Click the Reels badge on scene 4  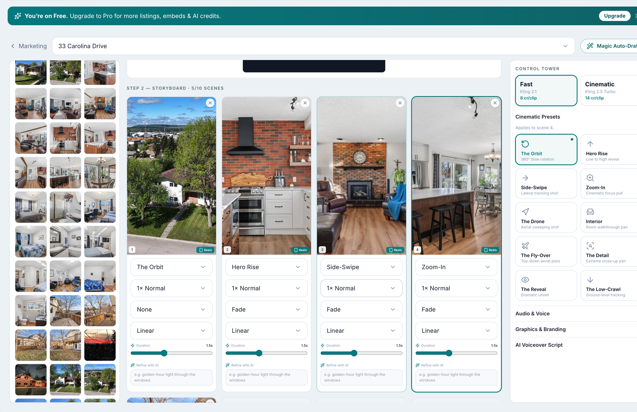[490, 250]
